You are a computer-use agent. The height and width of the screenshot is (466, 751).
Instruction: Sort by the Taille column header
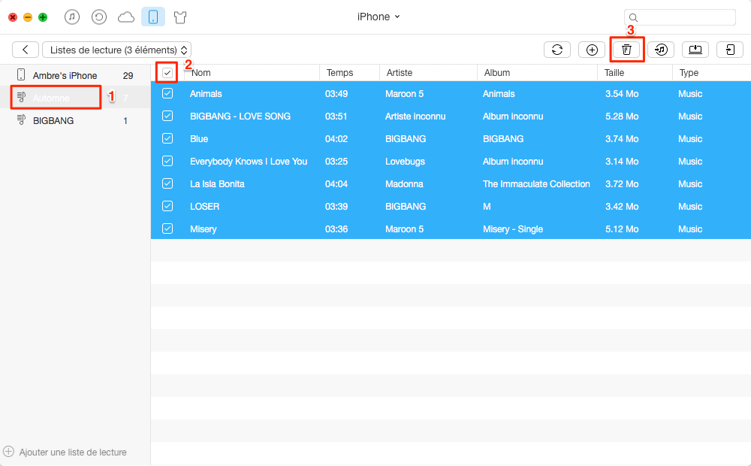(635, 73)
